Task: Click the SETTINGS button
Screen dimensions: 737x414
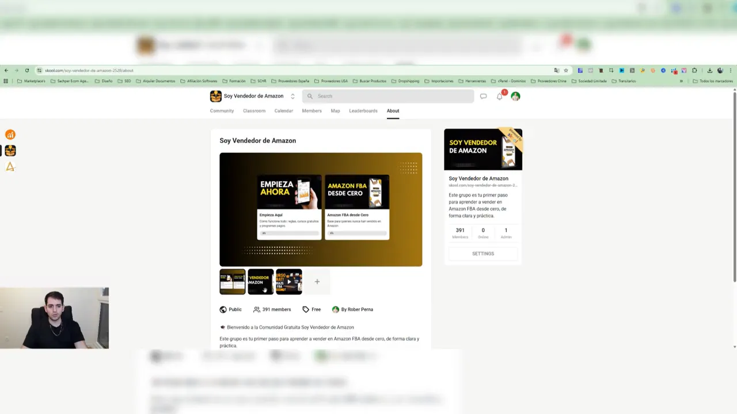Action: tap(483, 254)
